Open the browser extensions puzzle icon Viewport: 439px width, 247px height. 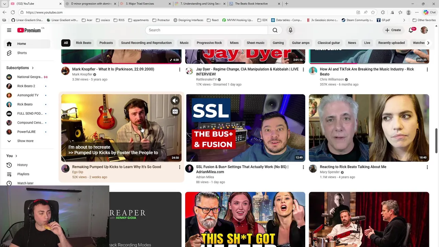tap(383, 12)
